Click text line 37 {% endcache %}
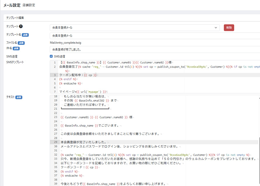The width and height of the screenshot is (260, 186). pyautogui.click(x=71, y=176)
